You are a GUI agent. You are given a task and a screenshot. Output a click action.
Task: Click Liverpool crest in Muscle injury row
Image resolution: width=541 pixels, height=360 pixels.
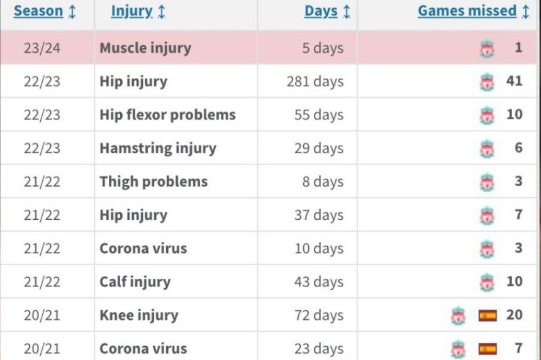tap(487, 48)
